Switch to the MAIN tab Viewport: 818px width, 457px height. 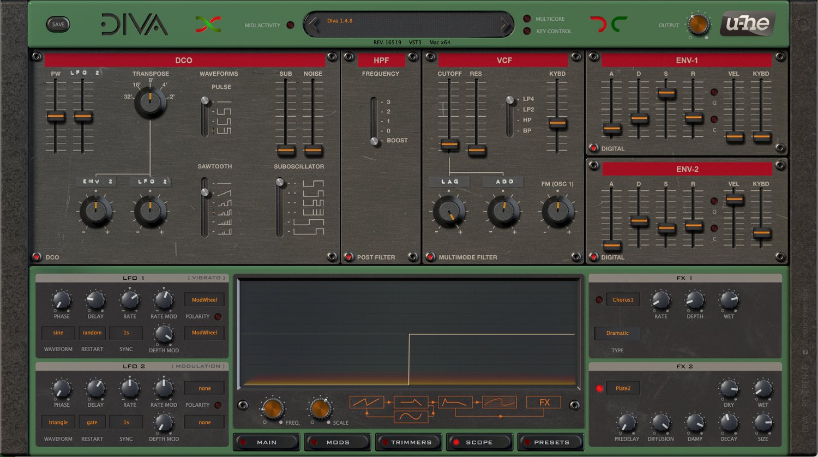[x=267, y=442]
